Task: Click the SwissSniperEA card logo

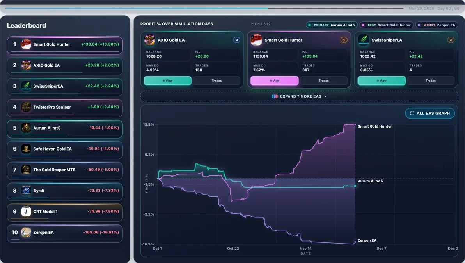Action: 363,40
